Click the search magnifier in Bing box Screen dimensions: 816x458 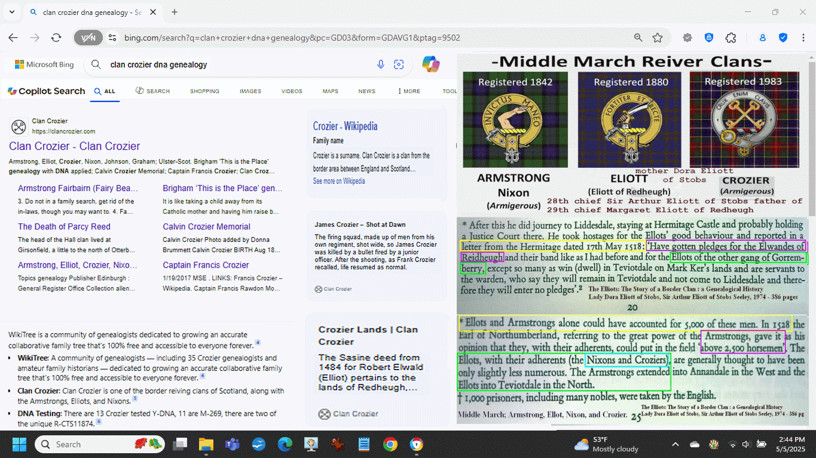(96, 64)
